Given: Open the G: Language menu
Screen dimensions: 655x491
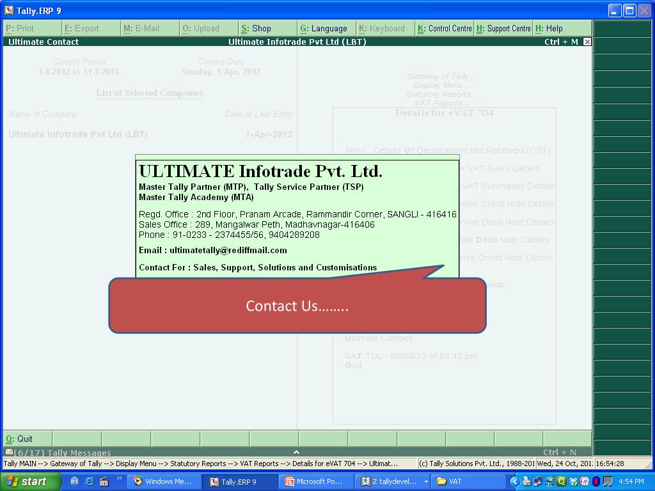Looking at the screenshot, I should pos(327,28).
